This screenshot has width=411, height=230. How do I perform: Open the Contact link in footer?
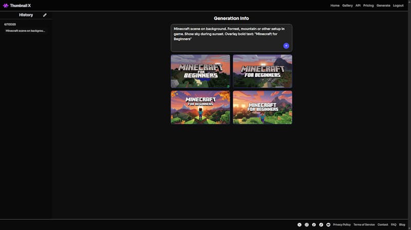(x=383, y=224)
